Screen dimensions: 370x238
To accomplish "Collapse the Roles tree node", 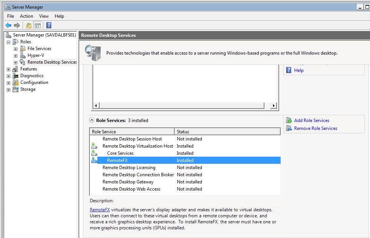I will [x=8, y=41].
